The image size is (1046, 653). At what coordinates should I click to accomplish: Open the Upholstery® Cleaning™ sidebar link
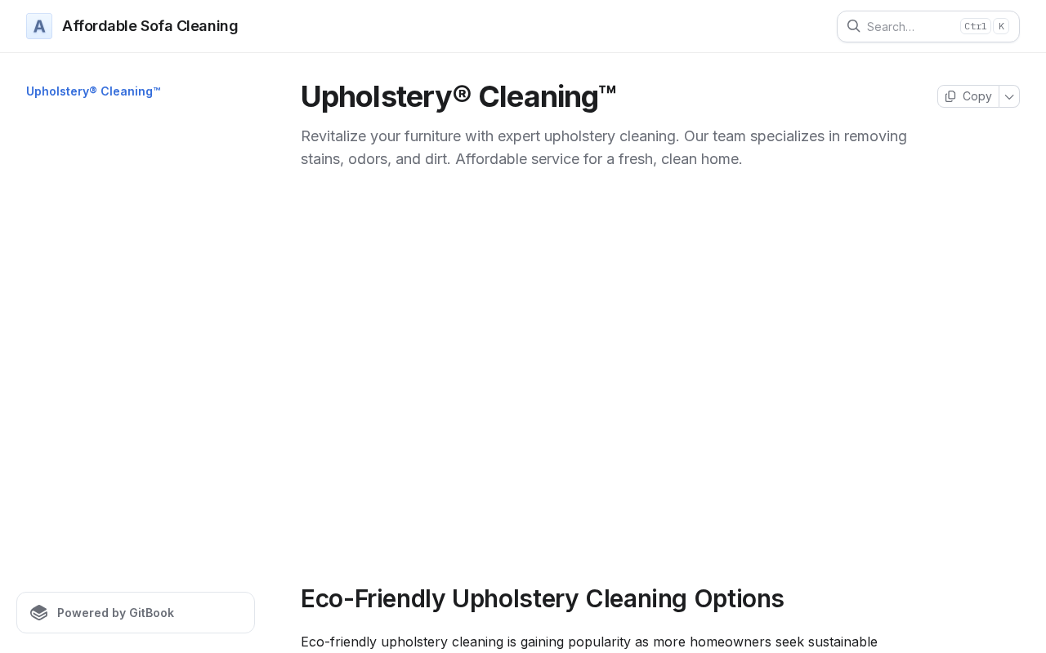point(93,91)
